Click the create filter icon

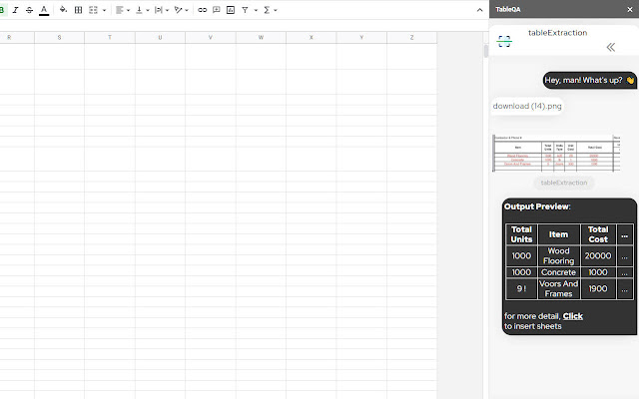click(x=245, y=10)
